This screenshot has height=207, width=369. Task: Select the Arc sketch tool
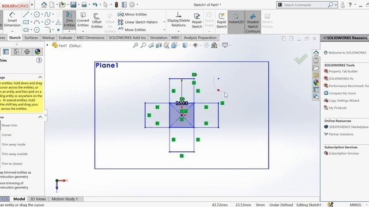37,22
